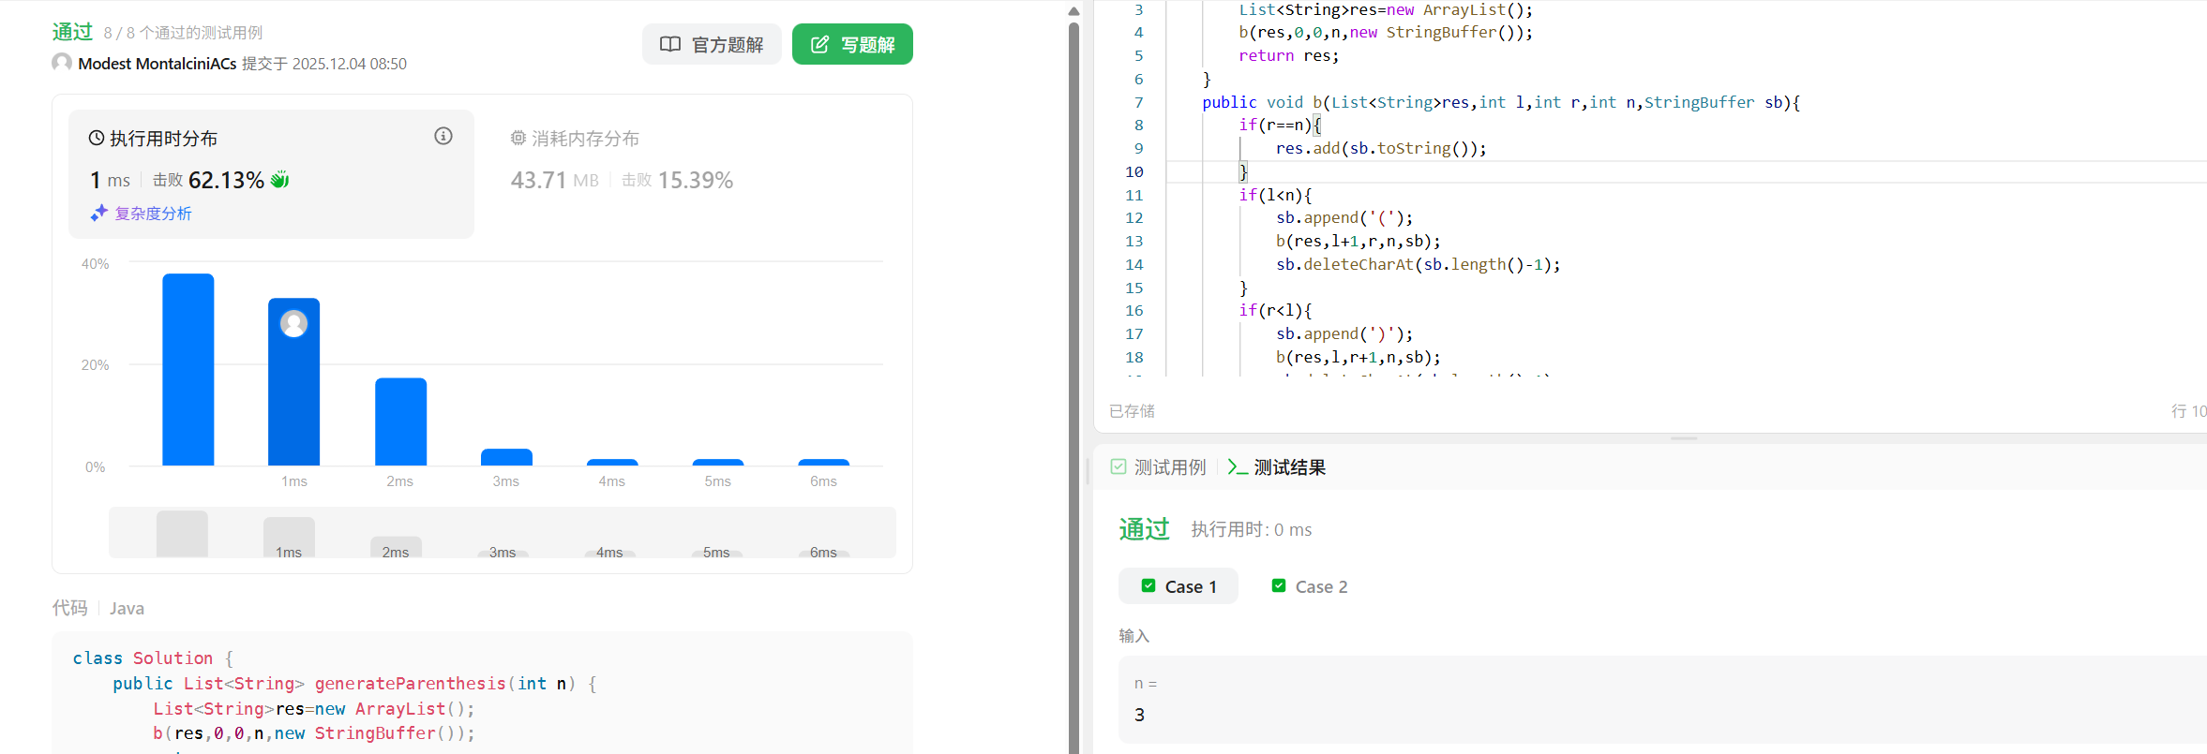The image size is (2207, 754).
Task: Click the 2ms segment in range slider
Action: click(x=396, y=547)
